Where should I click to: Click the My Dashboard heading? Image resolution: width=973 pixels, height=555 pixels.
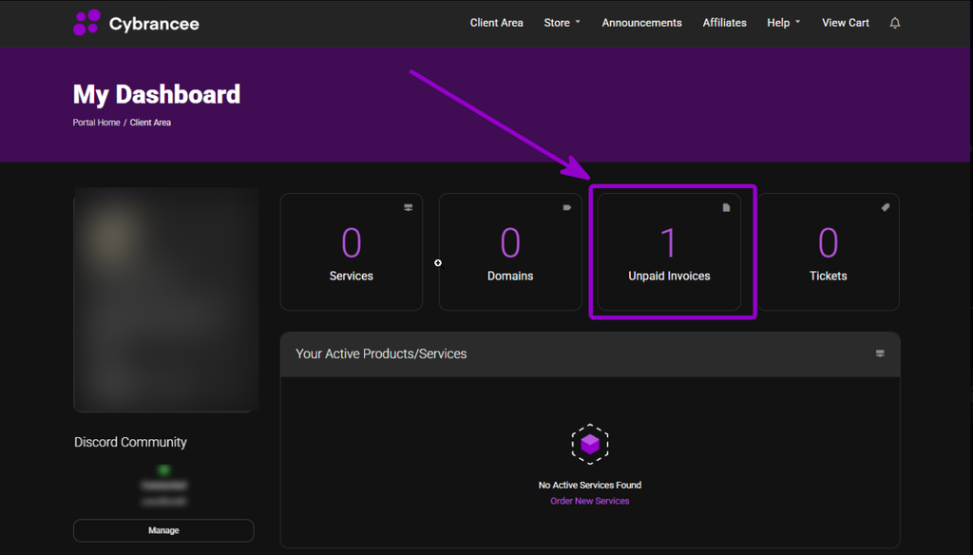click(157, 94)
